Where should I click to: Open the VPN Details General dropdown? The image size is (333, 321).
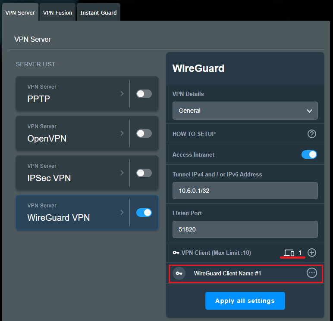(245, 111)
